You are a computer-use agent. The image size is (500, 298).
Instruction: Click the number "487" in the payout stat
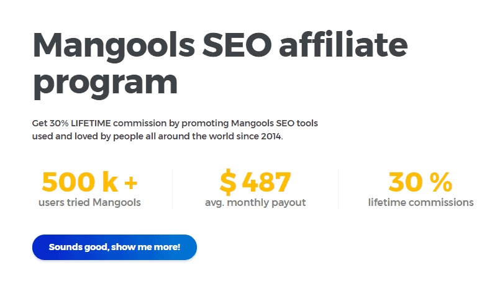coord(266,182)
